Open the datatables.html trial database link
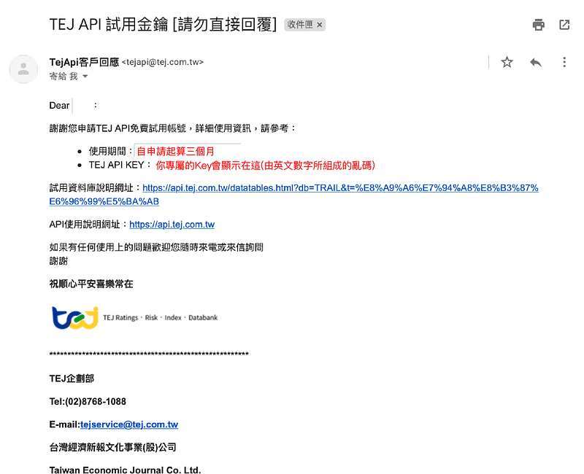This screenshot has width=584, height=474. [x=340, y=188]
